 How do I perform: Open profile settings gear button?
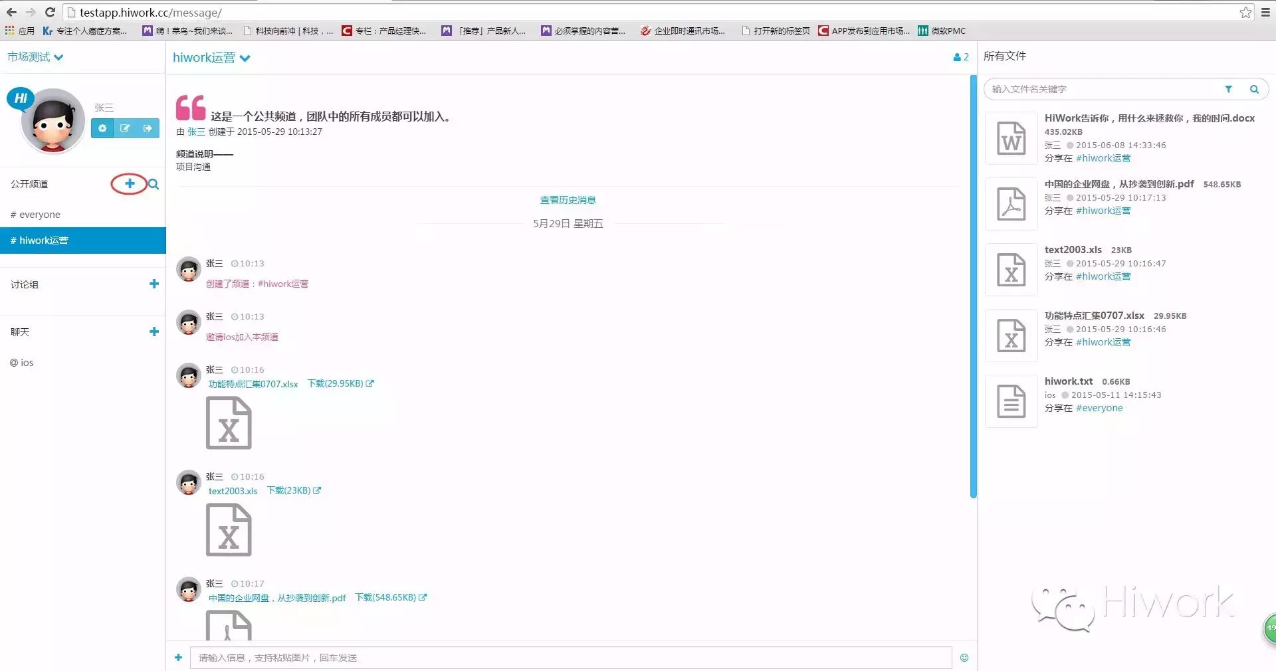[102, 128]
